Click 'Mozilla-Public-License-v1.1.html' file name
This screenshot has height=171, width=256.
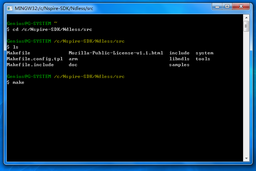[x=116, y=53]
